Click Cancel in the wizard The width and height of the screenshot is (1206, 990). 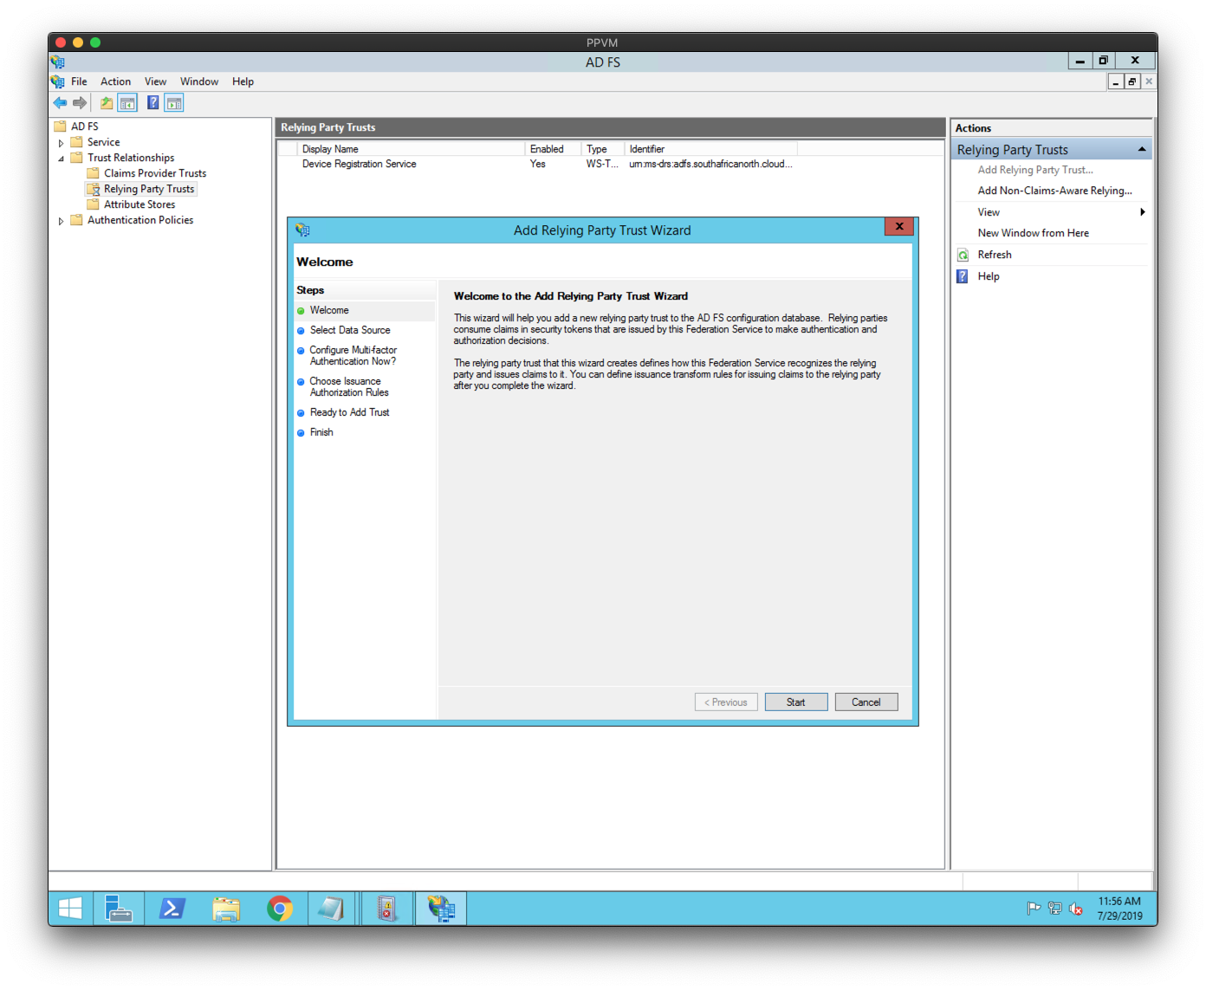[x=866, y=702]
